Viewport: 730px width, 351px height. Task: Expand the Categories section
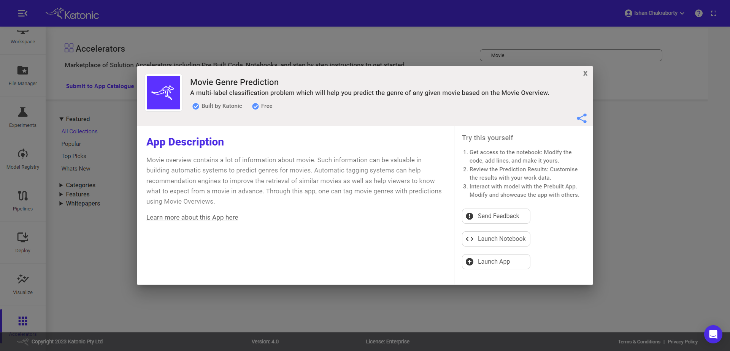pyautogui.click(x=77, y=185)
